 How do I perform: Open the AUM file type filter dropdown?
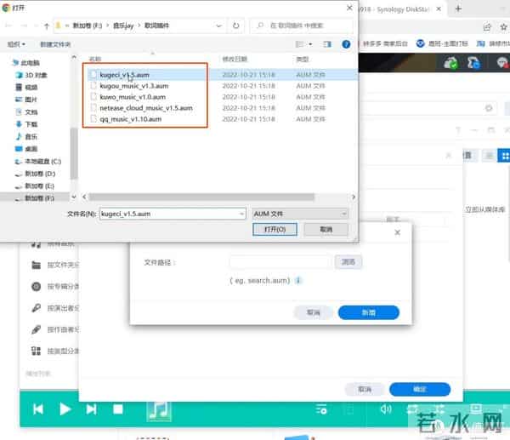(x=300, y=214)
